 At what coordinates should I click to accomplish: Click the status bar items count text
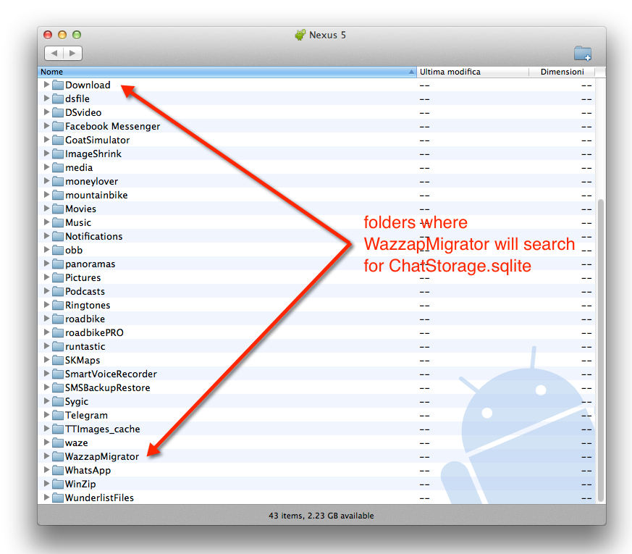click(x=321, y=516)
